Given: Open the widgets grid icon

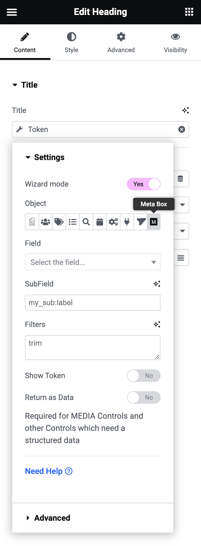Looking at the screenshot, I should tap(189, 12).
